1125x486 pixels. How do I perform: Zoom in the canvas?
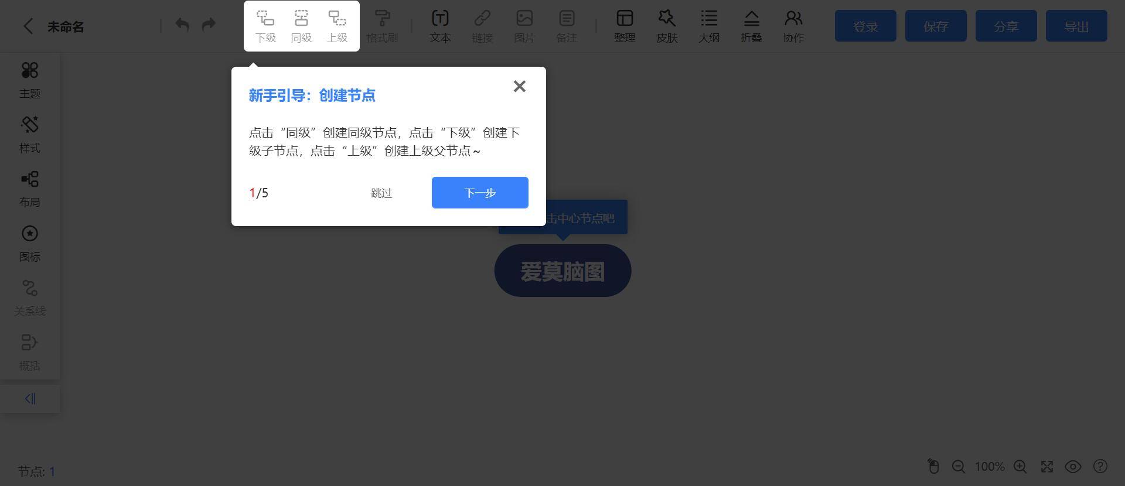tap(1020, 467)
